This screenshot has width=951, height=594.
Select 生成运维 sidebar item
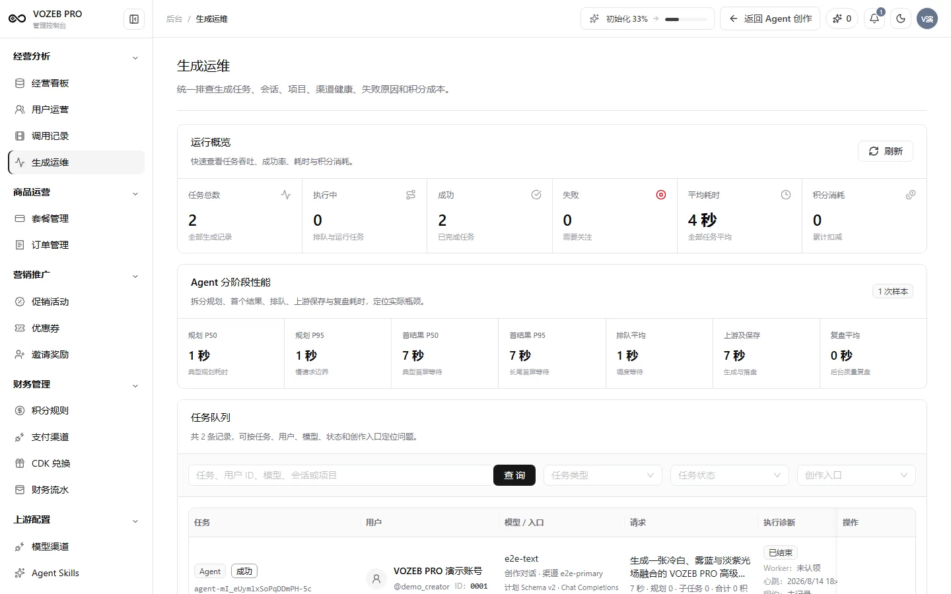click(76, 162)
